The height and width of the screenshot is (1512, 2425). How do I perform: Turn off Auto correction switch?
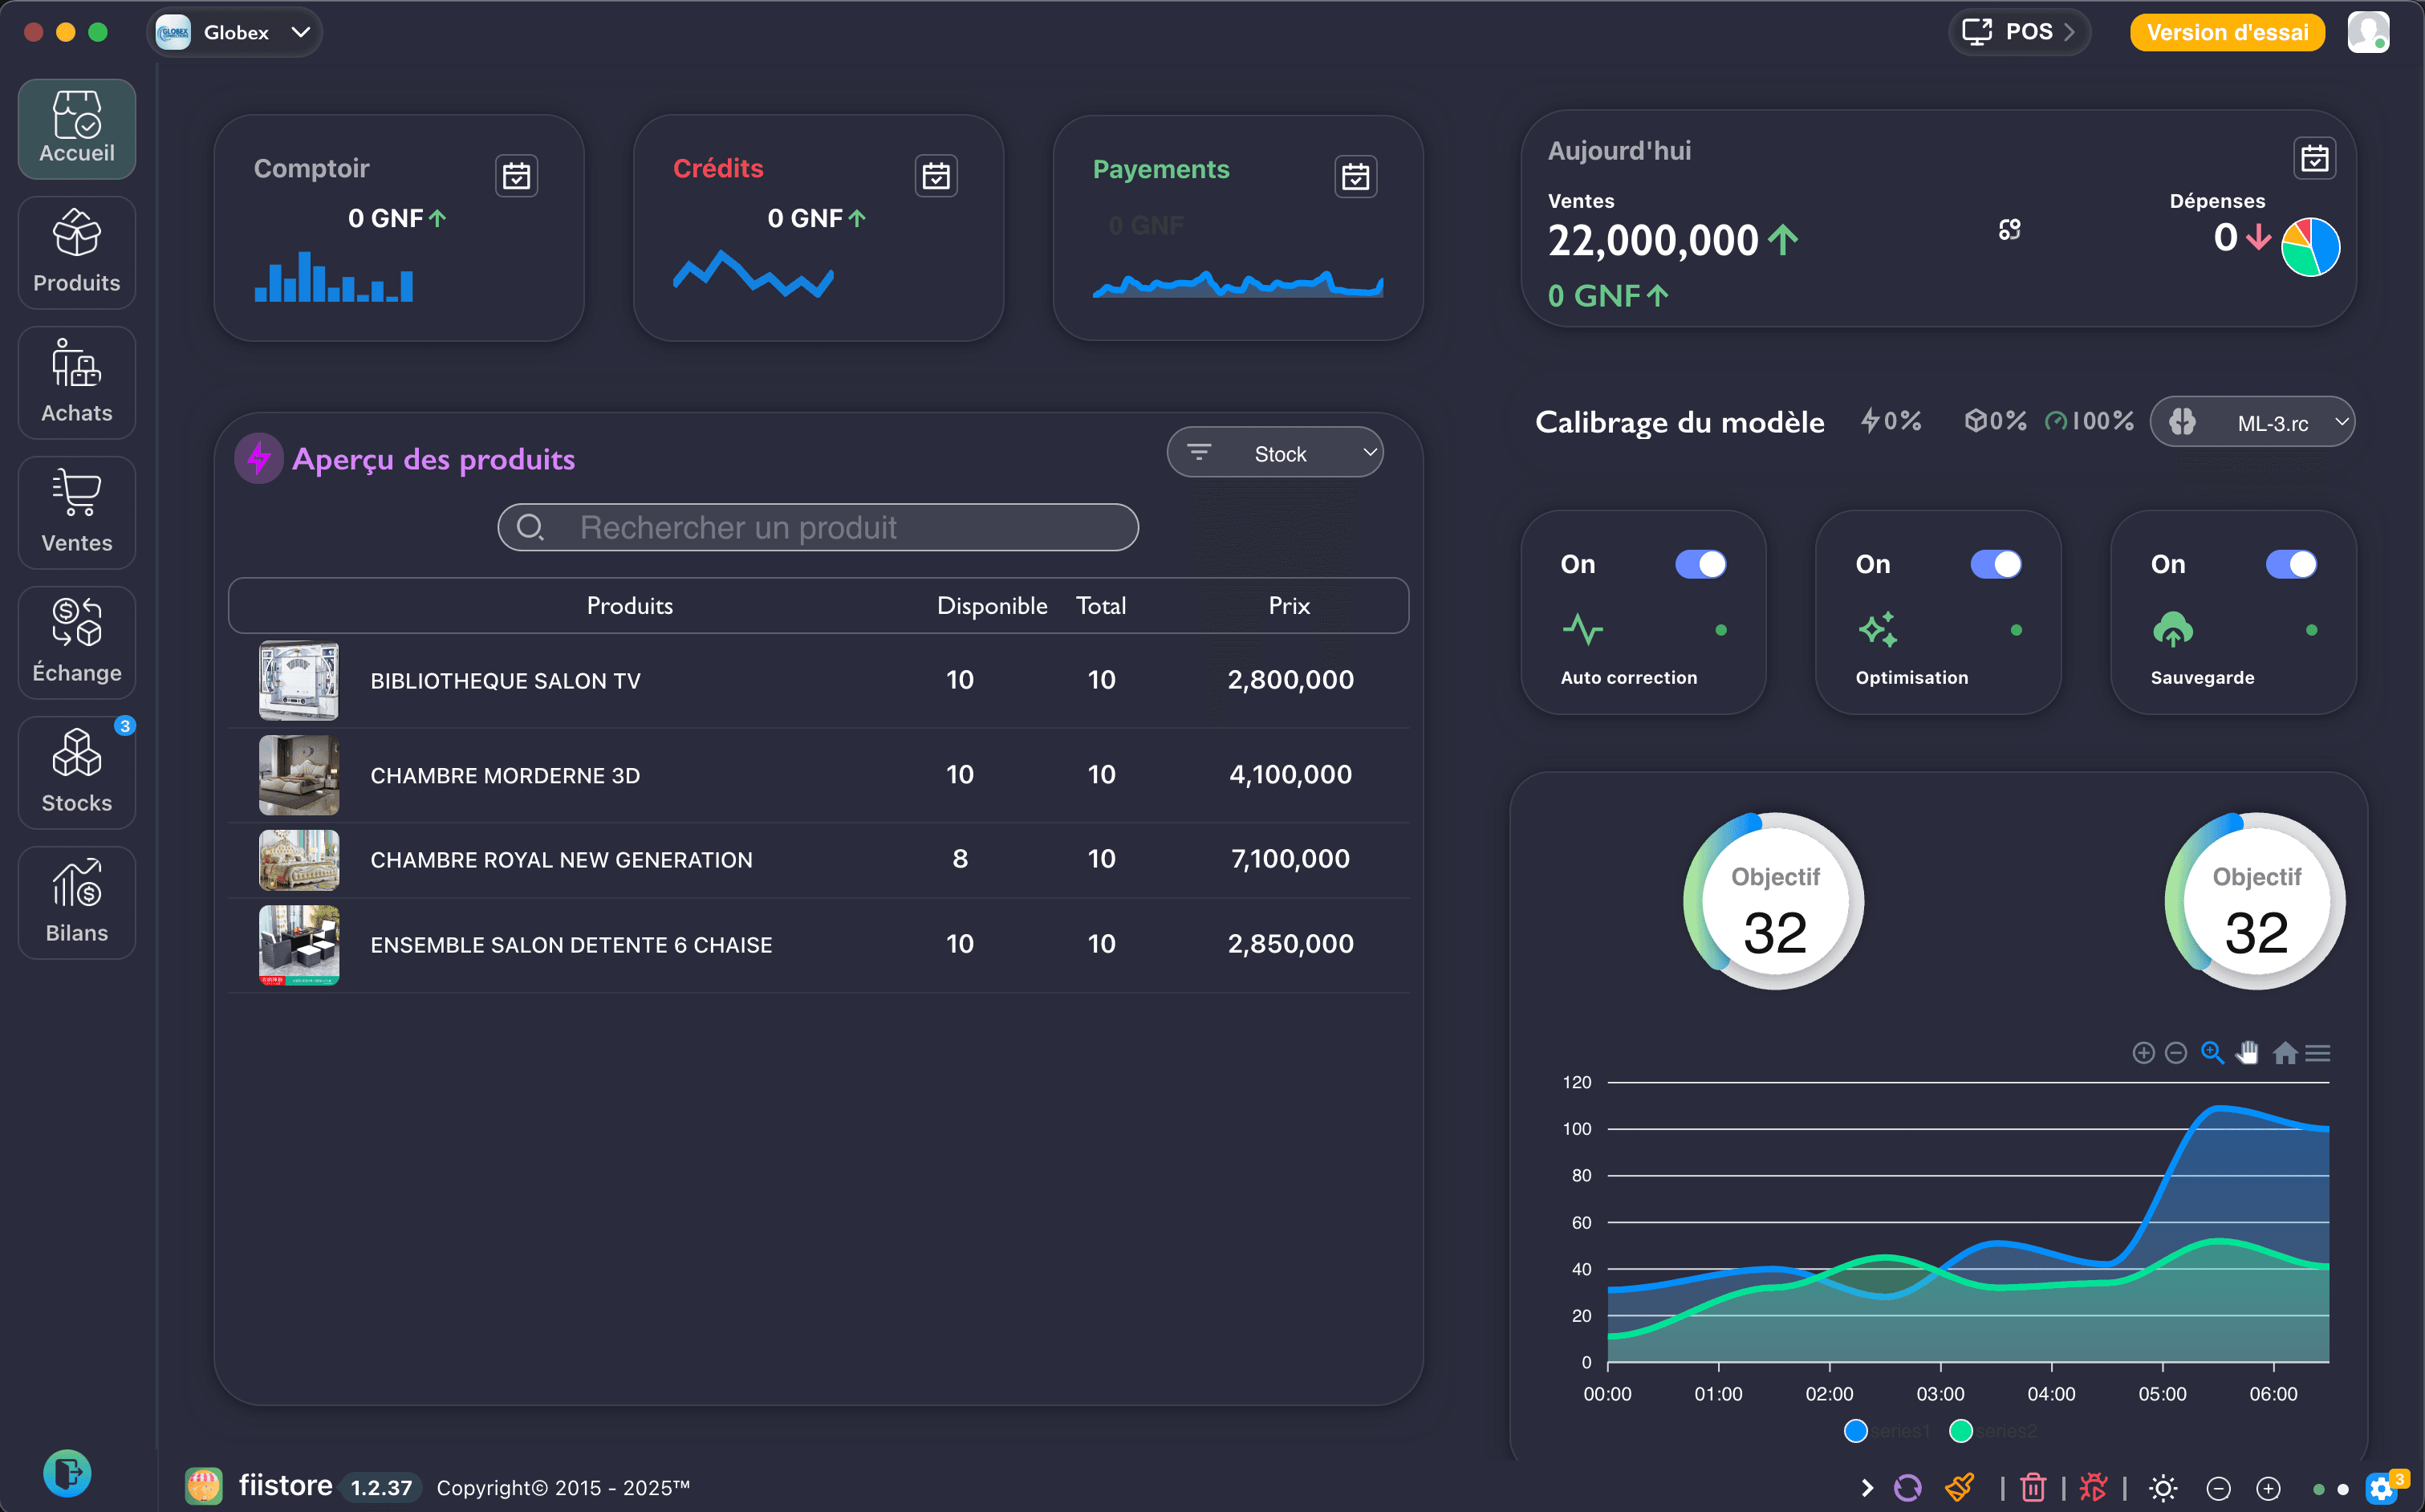pos(1700,564)
